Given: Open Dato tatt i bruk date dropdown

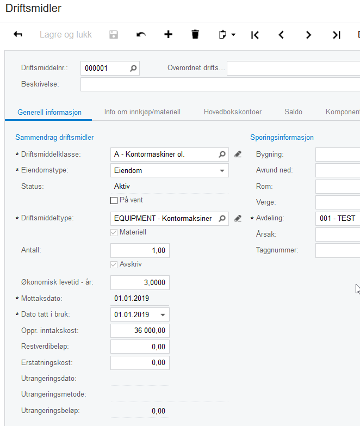Looking at the screenshot, I should coord(163,315).
